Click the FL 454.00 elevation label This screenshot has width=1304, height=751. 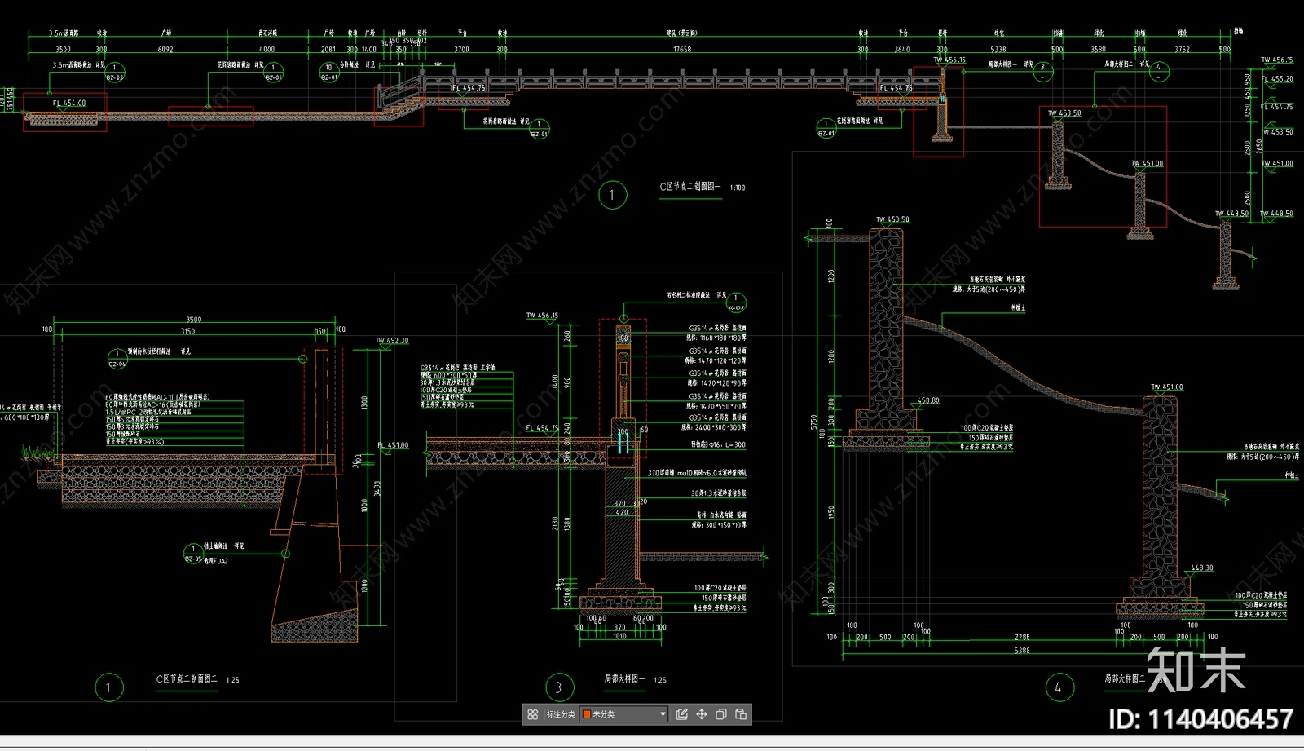69,104
